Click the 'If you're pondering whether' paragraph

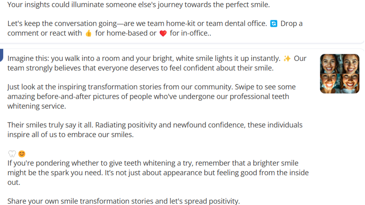(158, 173)
